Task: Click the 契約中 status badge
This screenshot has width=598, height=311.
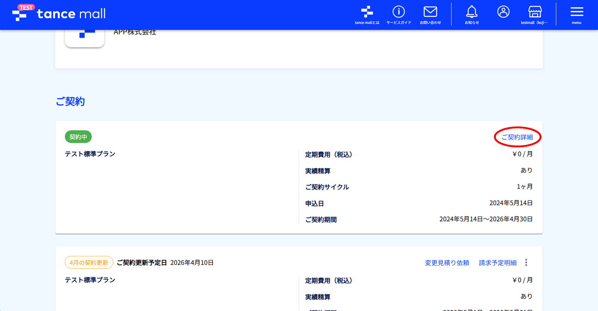Action: (78, 137)
